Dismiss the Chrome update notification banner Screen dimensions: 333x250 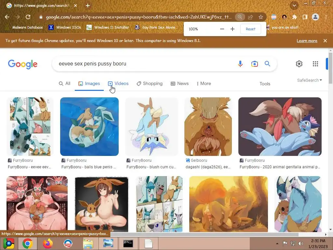pos(325,41)
